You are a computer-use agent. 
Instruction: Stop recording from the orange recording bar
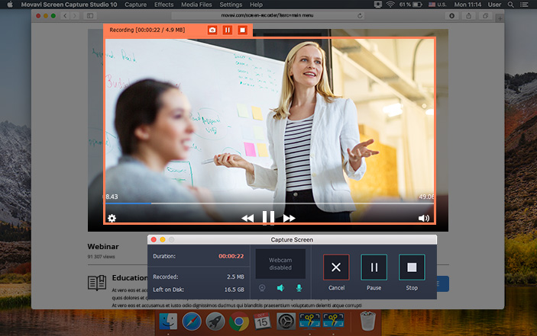242,30
